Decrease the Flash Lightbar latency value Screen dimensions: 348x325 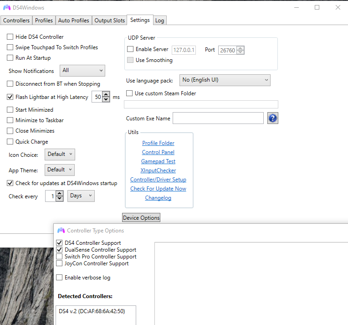(x=106, y=99)
